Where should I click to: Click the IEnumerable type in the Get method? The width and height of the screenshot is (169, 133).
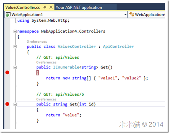pos(66,67)
